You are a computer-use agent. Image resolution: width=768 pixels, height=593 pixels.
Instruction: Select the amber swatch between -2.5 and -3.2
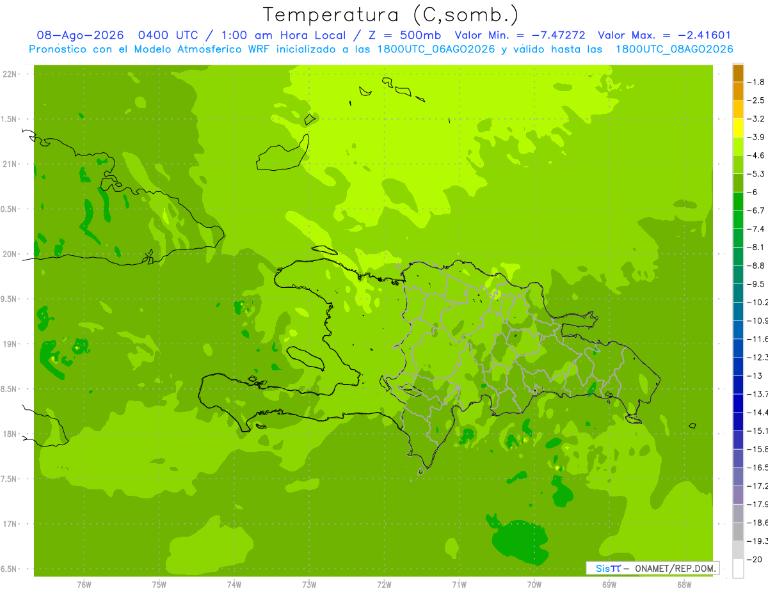(x=738, y=109)
